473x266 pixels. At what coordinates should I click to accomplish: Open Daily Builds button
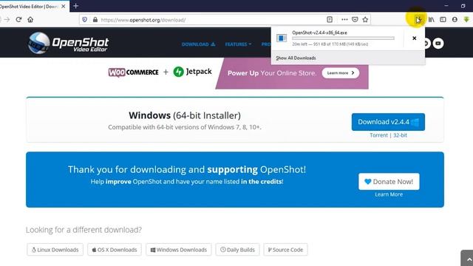click(x=237, y=250)
